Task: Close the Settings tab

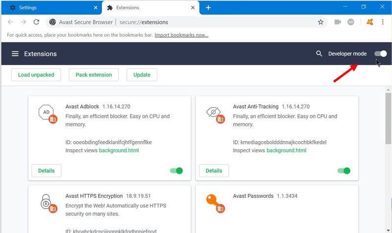Action: point(96,8)
